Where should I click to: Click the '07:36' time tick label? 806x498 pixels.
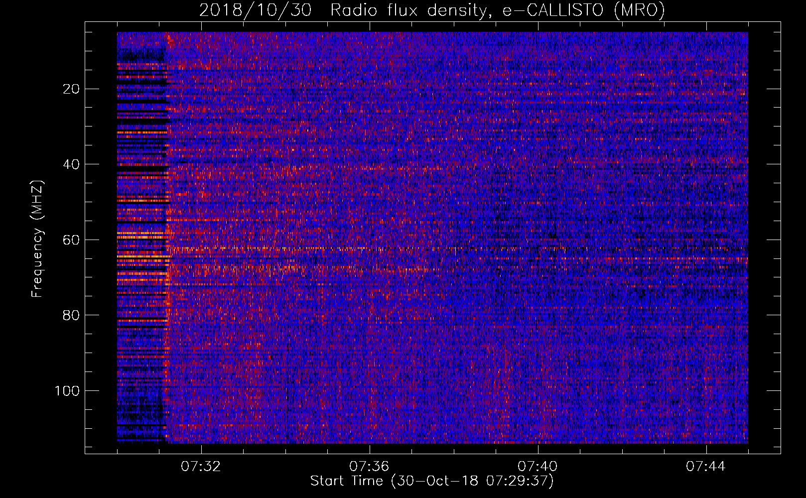(x=369, y=467)
